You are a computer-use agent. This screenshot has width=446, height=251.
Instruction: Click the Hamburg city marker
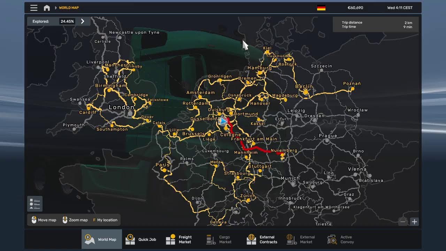pos(260,73)
